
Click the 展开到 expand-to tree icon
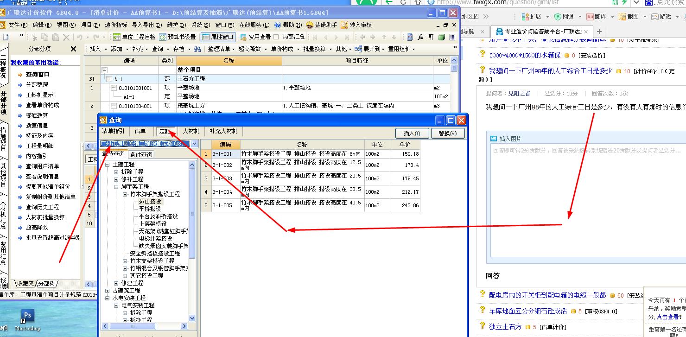tap(358, 49)
